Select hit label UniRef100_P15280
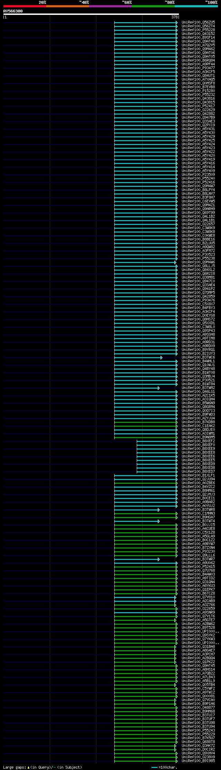 [198, 91]
